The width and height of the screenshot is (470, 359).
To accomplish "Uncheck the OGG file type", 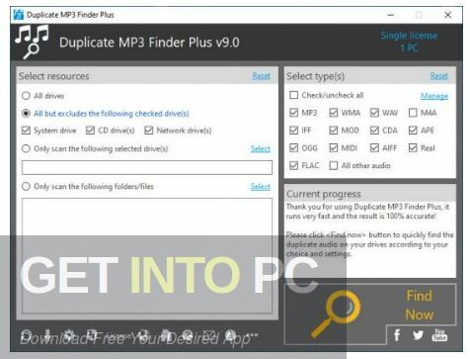I will (x=293, y=147).
